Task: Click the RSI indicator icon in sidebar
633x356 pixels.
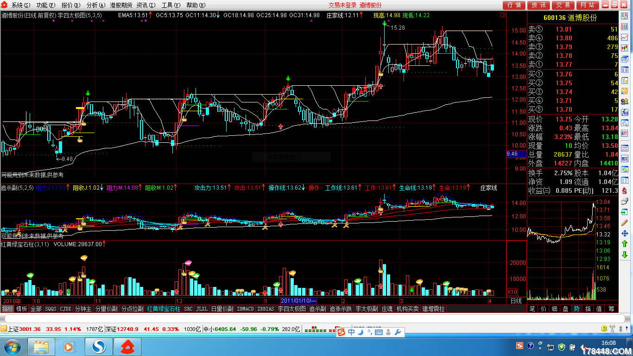Action: pos(625,159)
